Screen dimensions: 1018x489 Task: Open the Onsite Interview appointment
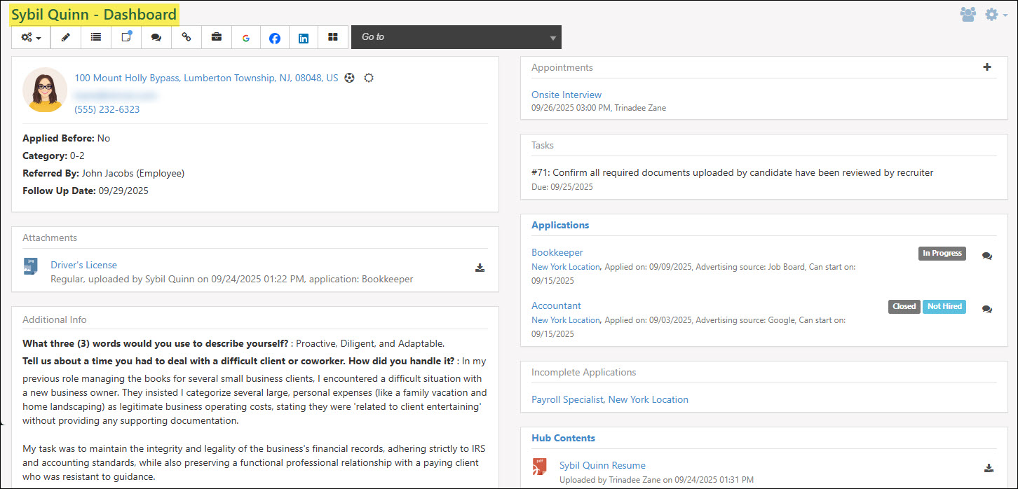[x=566, y=94]
